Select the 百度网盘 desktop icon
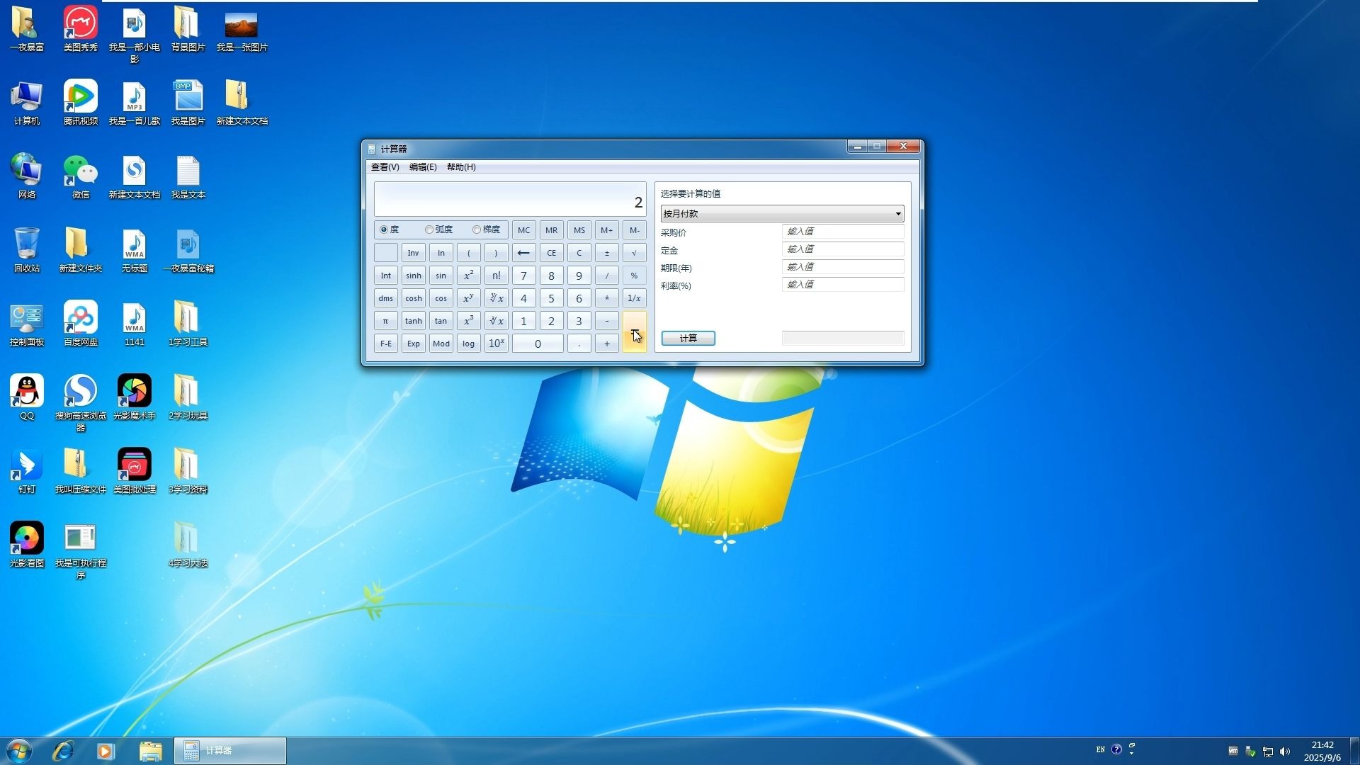The width and height of the screenshot is (1360, 765). (80, 324)
